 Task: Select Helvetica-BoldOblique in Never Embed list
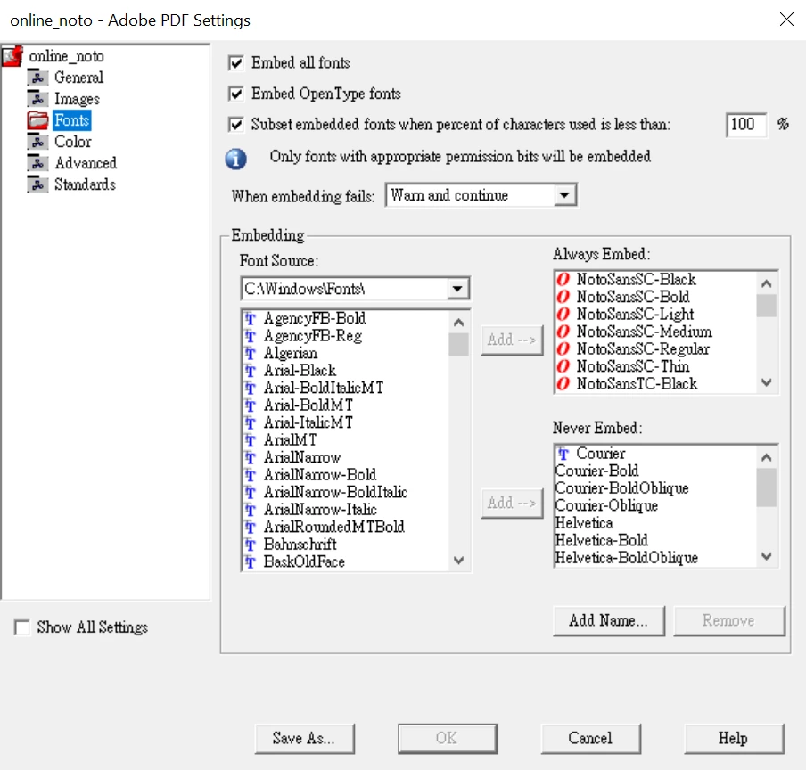click(x=627, y=558)
